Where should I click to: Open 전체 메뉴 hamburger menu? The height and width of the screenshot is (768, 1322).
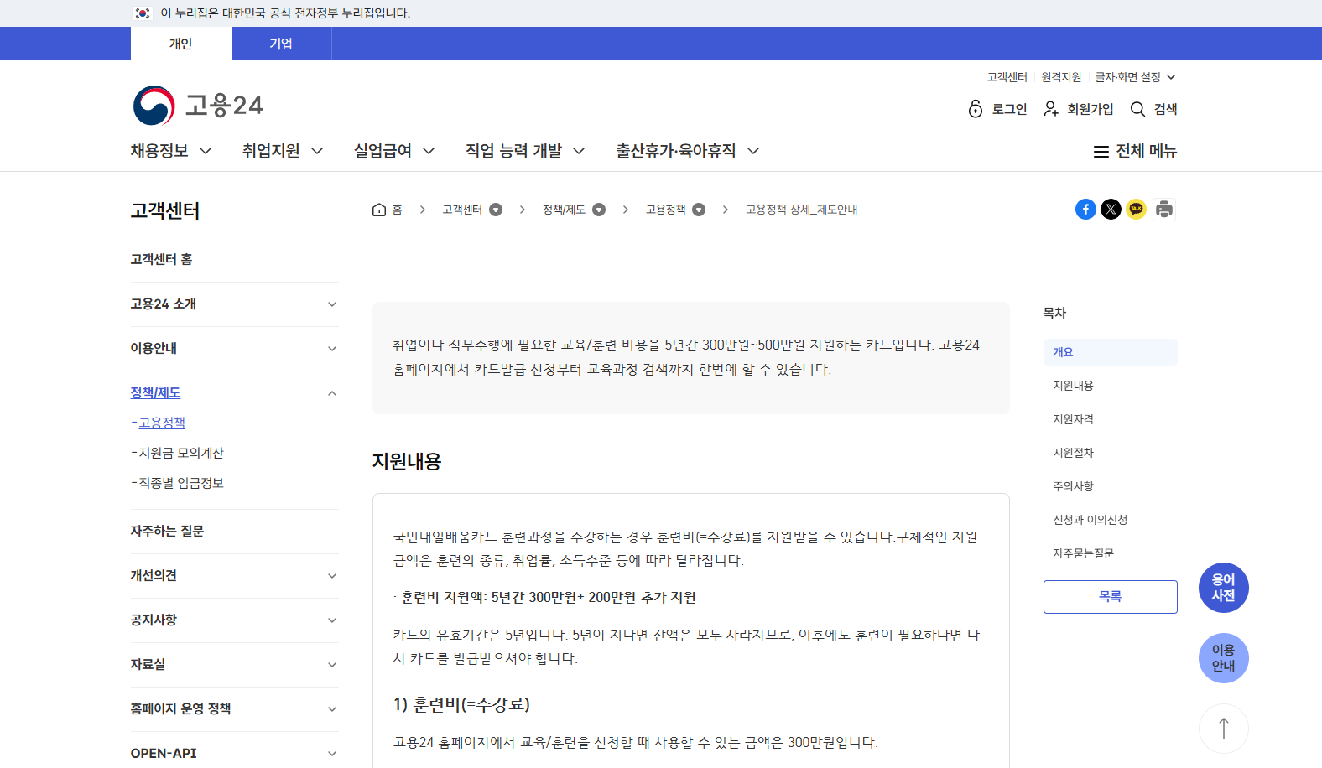[x=1135, y=151]
